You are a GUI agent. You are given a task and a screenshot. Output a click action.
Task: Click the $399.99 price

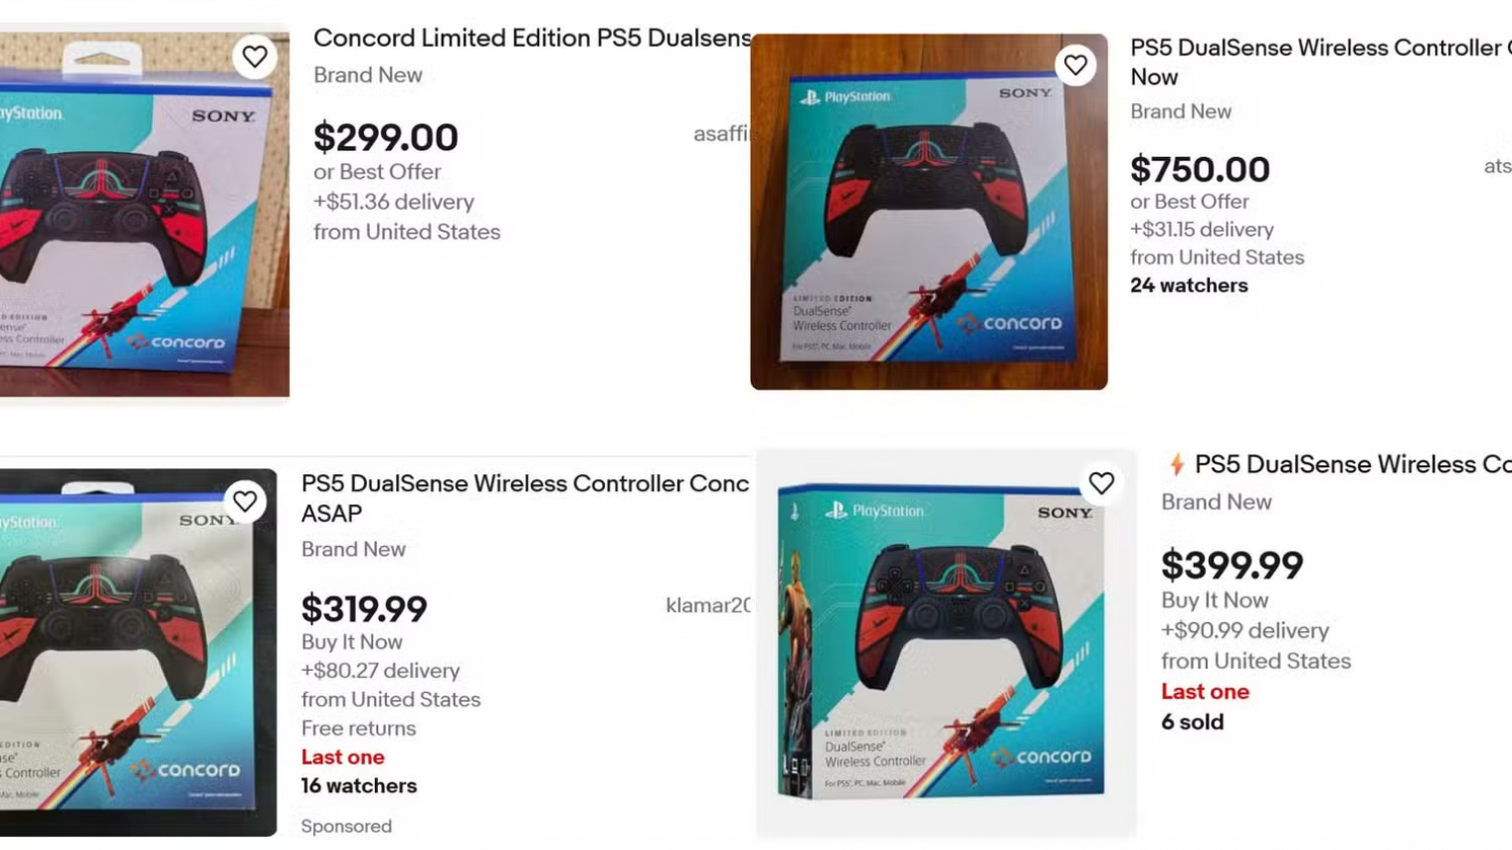click(x=1231, y=565)
